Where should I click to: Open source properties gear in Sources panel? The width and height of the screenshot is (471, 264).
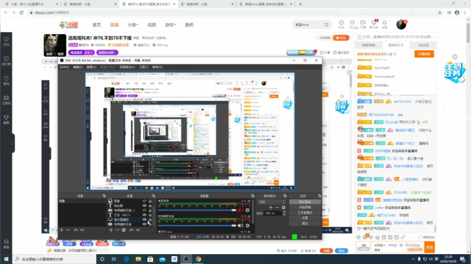[124, 230]
